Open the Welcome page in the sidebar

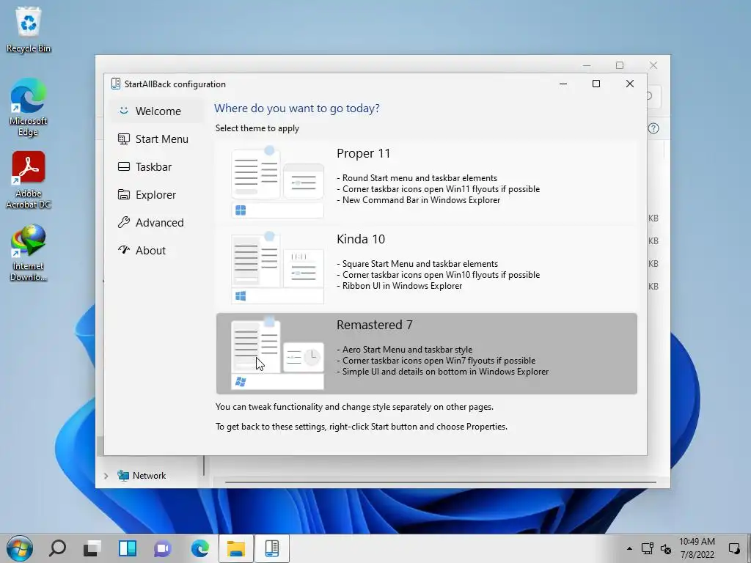(x=157, y=111)
